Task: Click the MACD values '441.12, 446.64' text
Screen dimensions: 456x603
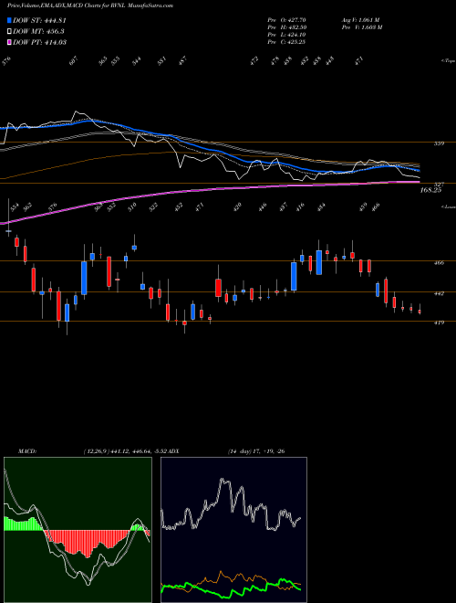Action: point(131,451)
